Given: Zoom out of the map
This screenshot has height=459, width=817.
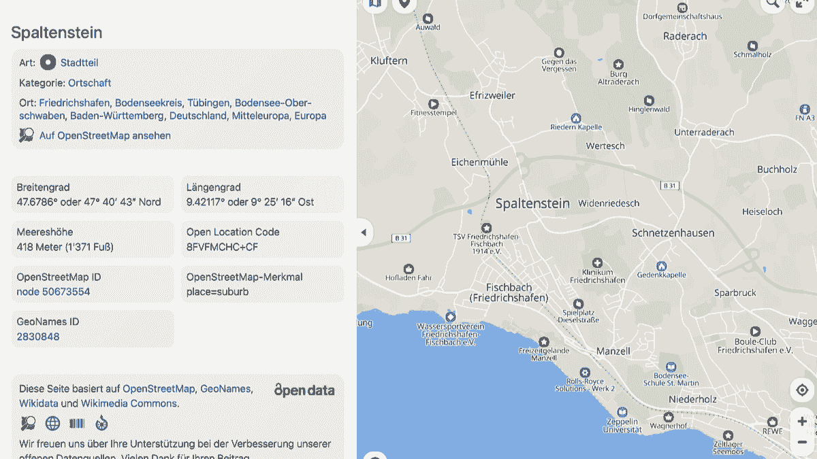Looking at the screenshot, I should point(802,442).
